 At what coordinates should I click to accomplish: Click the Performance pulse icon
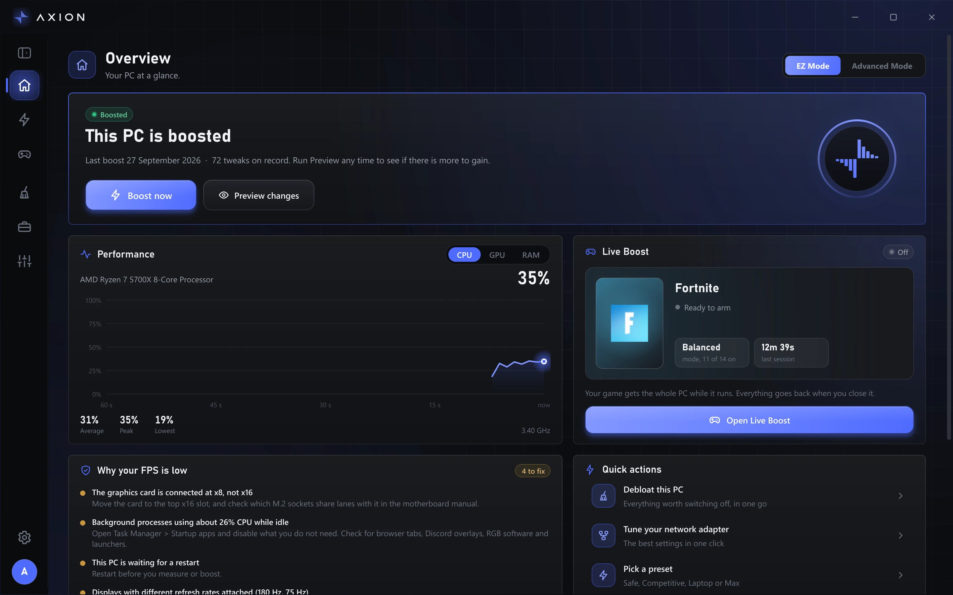pos(85,254)
